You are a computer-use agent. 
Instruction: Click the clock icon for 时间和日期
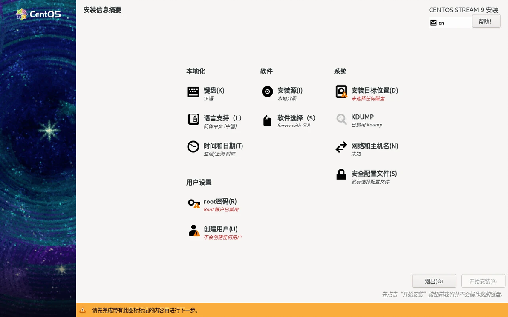pyautogui.click(x=193, y=147)
